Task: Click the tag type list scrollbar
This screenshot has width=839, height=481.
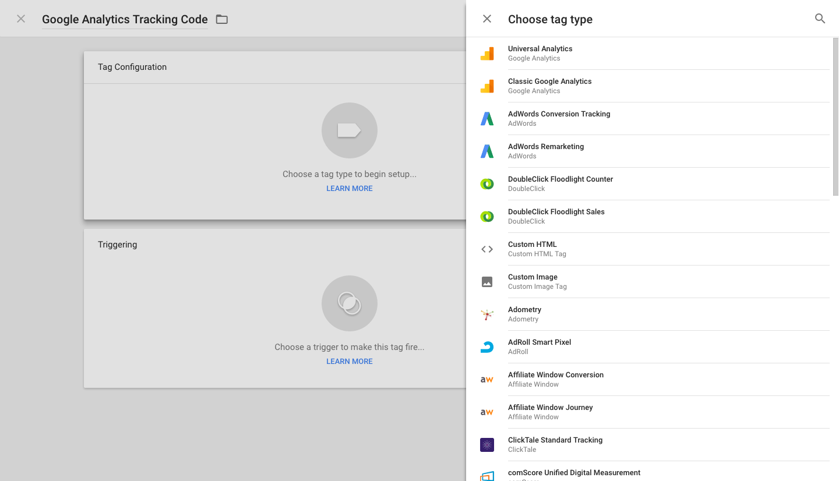Action: click(836, 116)
